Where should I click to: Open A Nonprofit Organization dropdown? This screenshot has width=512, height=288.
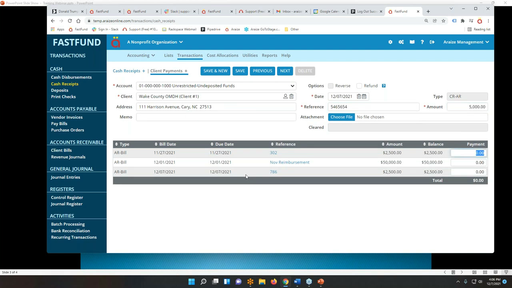(155, 42)
